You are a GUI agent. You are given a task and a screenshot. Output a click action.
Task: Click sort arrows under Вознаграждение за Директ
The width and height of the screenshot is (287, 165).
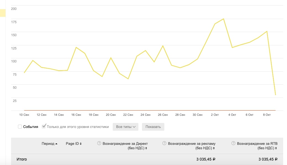tap(146, 148)
